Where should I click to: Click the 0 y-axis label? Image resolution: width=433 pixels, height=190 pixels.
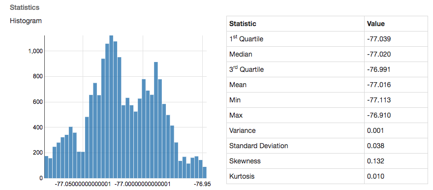point(41,178)
